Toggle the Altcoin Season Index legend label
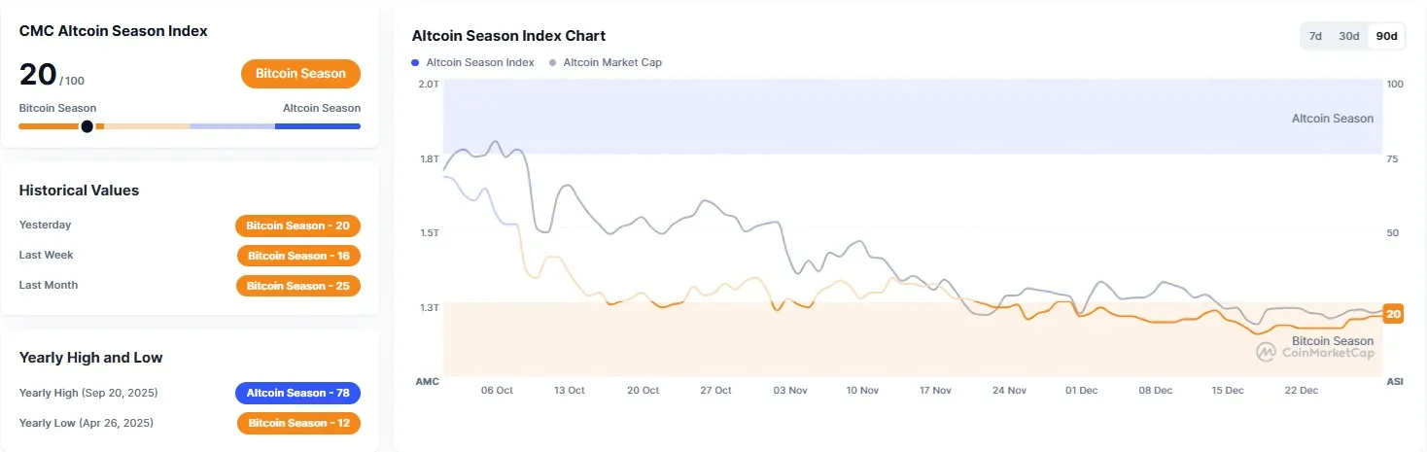The width and height of the screenshot is (1427, 452). [x=480, y=62]
